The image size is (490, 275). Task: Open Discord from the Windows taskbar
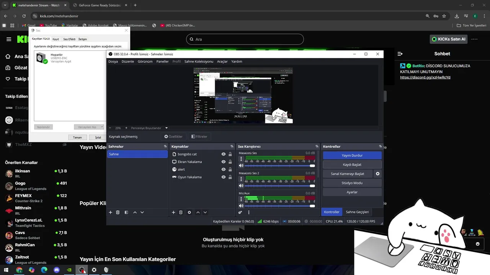(57, 270)
